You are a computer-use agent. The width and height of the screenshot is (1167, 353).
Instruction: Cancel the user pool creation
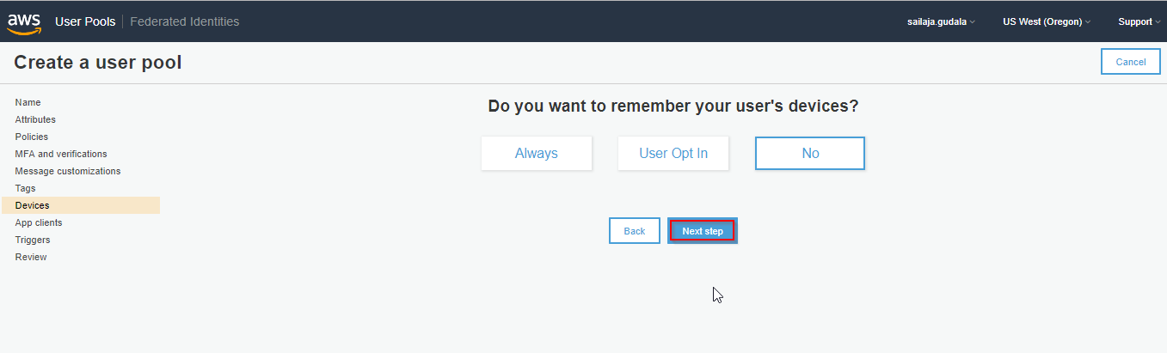(1130, 62)
